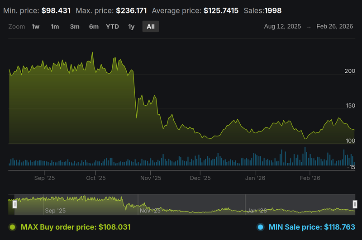Click the blue legend circle icon
This screenshot has height=240, width=362.
[260, 227]
